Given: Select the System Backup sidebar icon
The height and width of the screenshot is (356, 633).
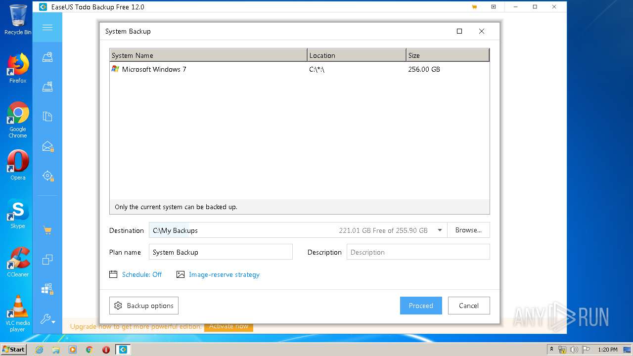Looking at the screenshot, I should pos(47,87).
